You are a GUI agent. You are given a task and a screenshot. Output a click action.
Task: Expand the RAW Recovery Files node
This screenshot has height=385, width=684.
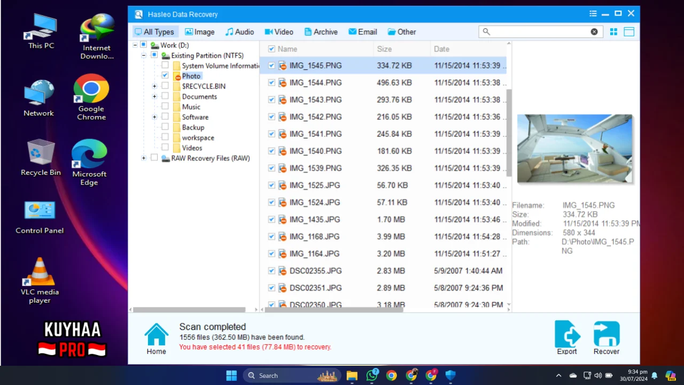(144, 158)
